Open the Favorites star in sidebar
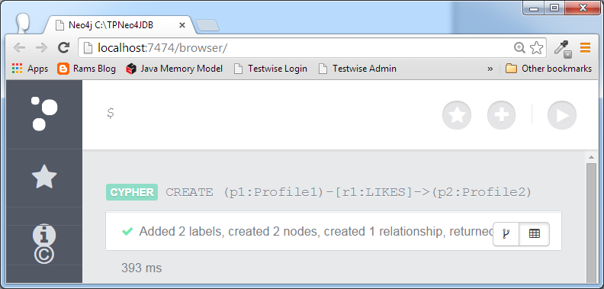The width and height of the screenshot is (604, 289). coord(44,177)
